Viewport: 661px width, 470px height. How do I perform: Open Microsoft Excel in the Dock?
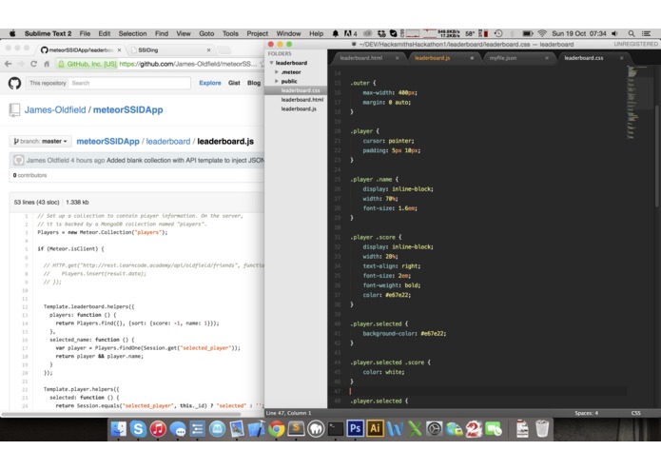coord(414,429)
